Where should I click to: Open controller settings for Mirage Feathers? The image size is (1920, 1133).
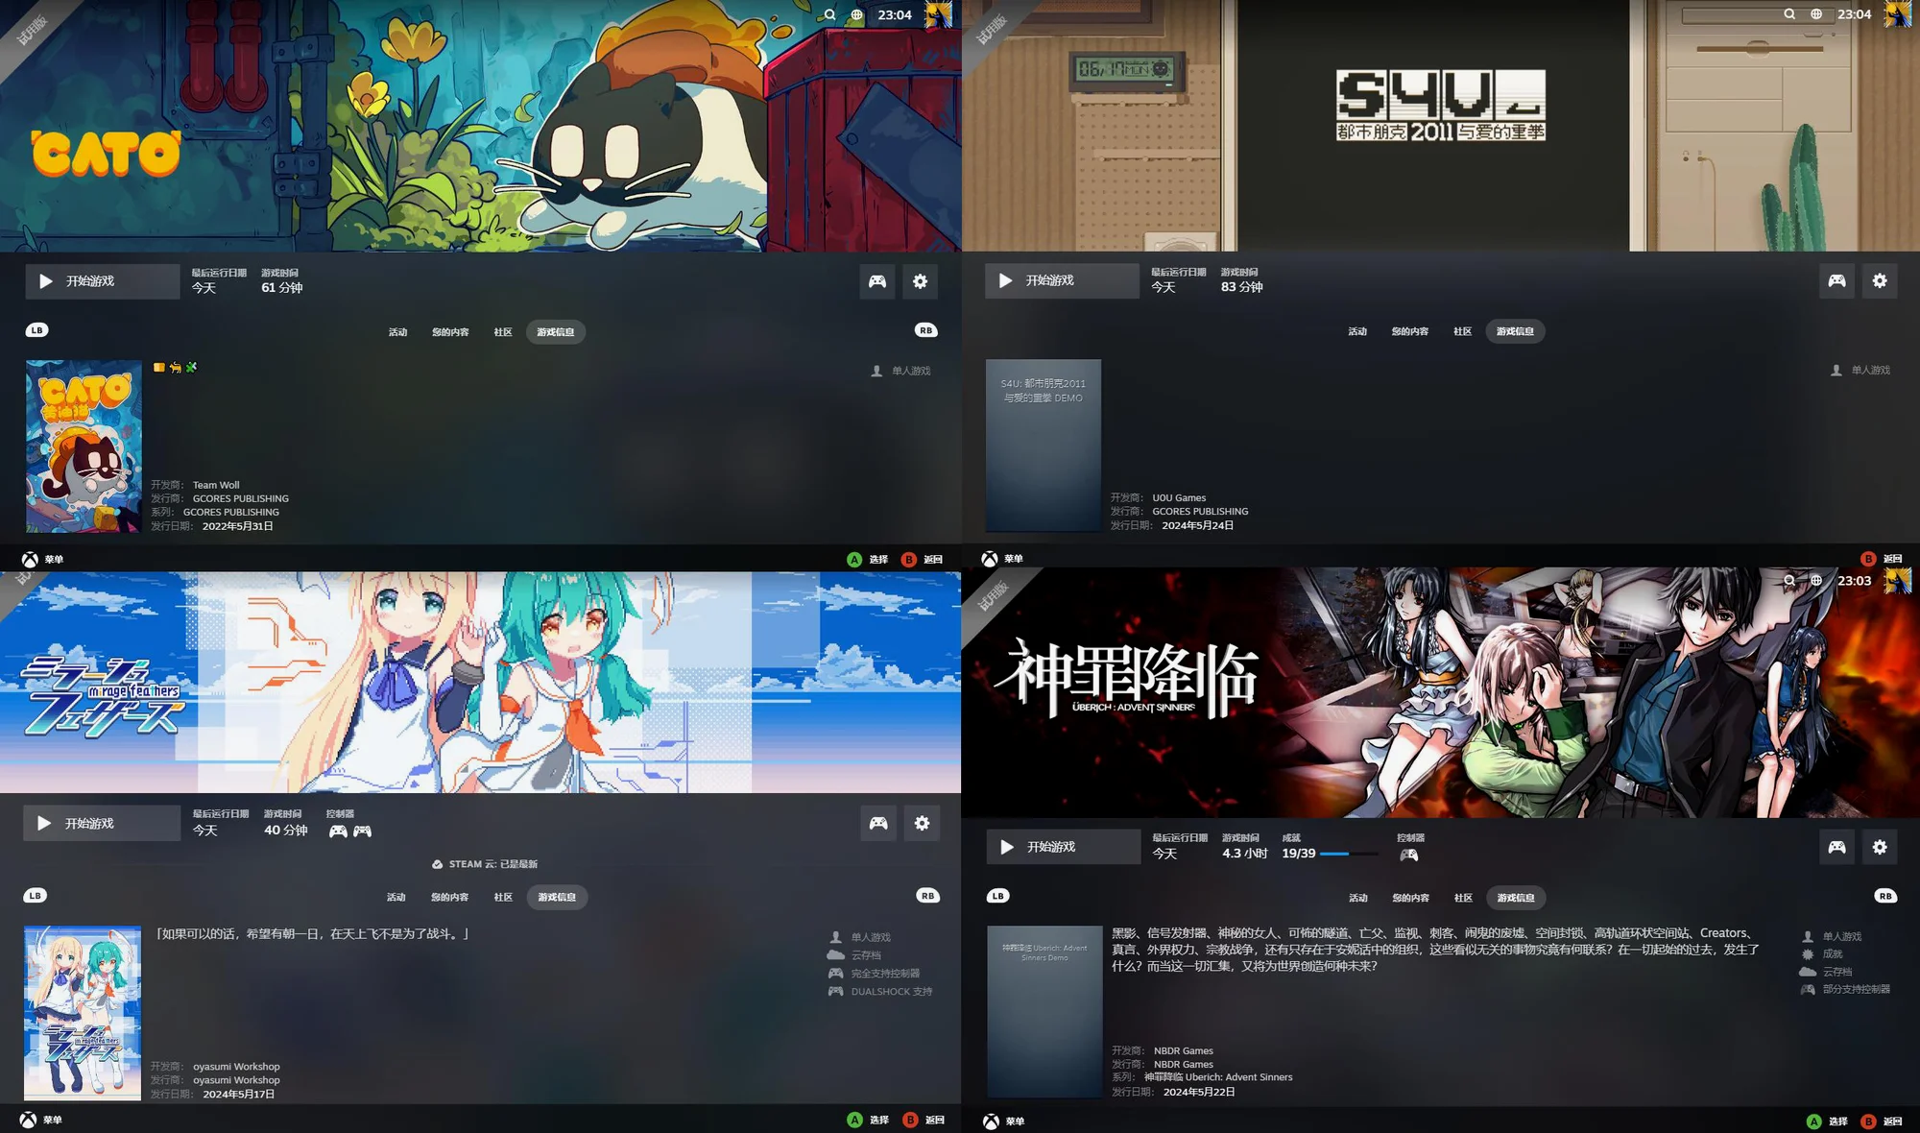pyautogui.click(x=878, y=823)
